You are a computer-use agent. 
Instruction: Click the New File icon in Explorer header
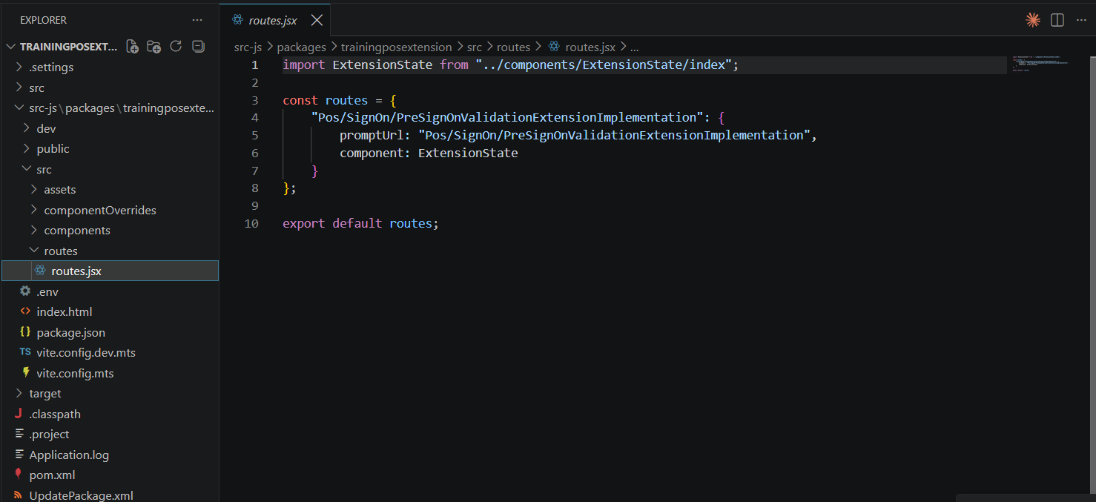133,47
